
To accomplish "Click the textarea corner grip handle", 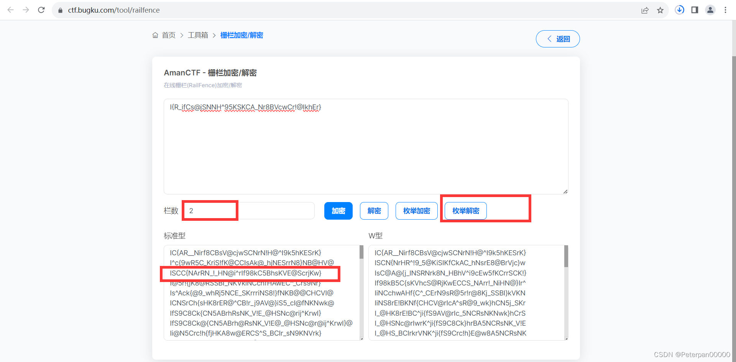I will 565,191.
